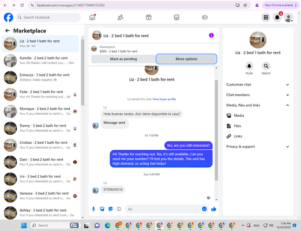Open Vanessa 3 bed 2 bath conversation
The height and width of the screenshot is (231, 301).
click(x=40, y=196)
